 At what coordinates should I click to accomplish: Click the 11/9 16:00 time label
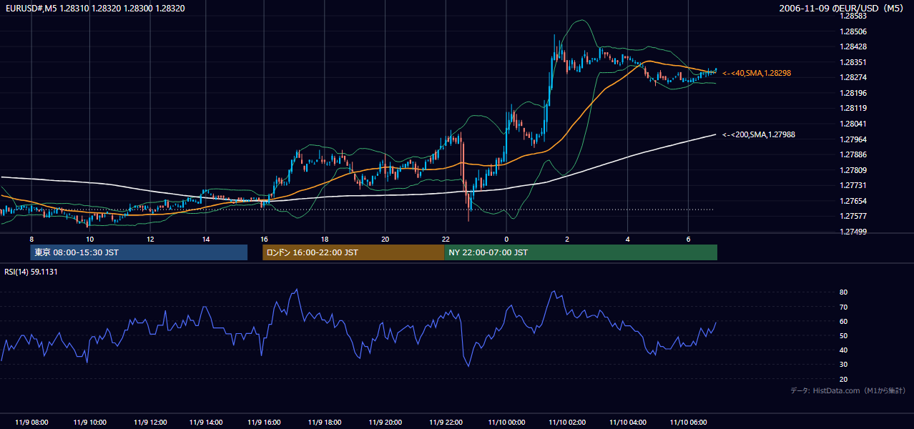point(265,422)
